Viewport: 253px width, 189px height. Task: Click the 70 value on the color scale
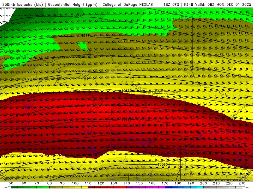click(37, 183)
